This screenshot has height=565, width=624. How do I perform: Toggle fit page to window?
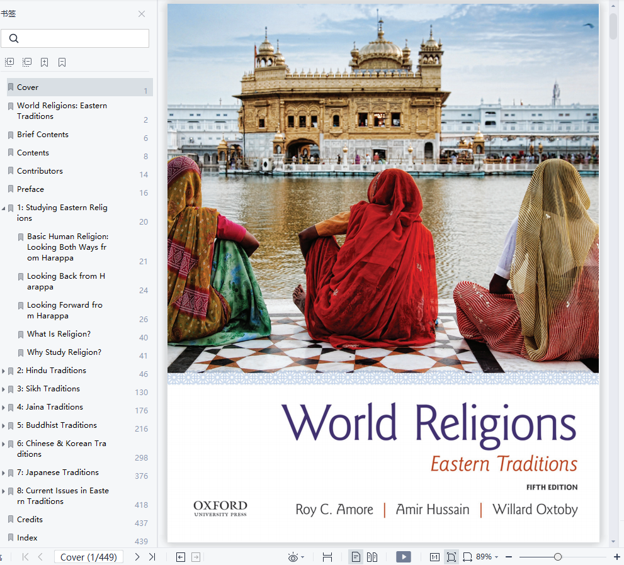[451, 557]
